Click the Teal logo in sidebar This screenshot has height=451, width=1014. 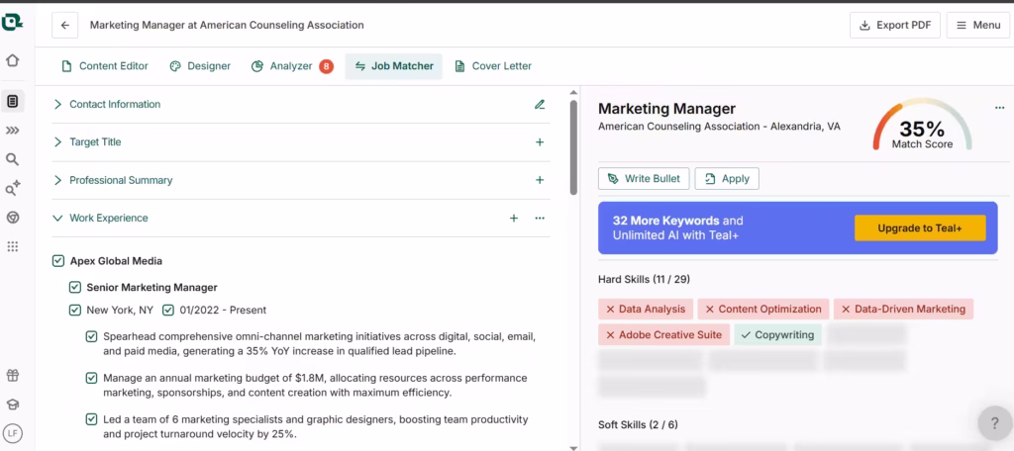tap(12, 24)
